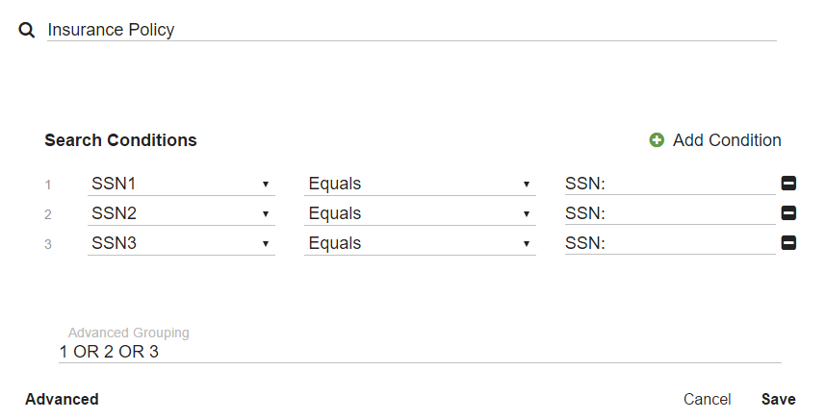Edit the Advanced Grouping expression field
Screen dimensions: 826x420
point(420,352)
